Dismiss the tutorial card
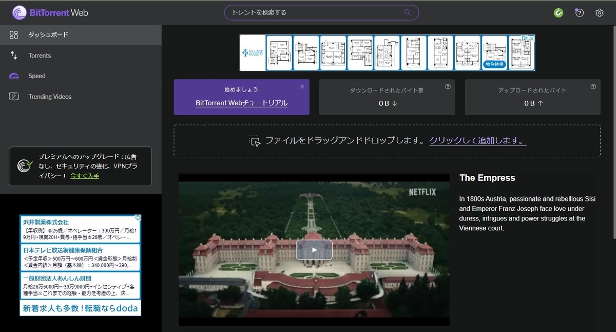 coord(302,87)
